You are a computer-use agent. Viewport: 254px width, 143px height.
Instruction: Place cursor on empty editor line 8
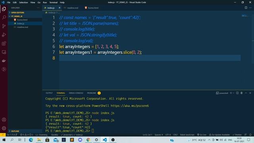150,58
